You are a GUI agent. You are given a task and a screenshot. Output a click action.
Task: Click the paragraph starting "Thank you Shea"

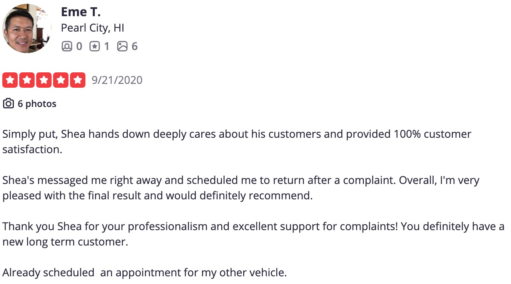pos(253,234)
